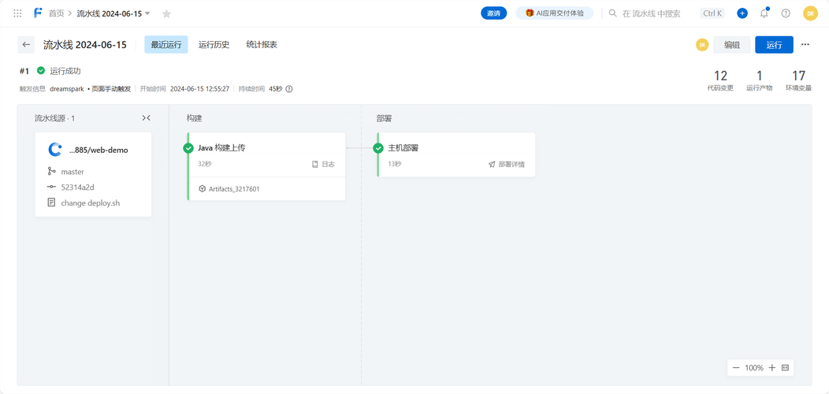Screen dimensions: 829x394
Task: Switch to 统计报表 tab
Action: click(x=262, y=45)
